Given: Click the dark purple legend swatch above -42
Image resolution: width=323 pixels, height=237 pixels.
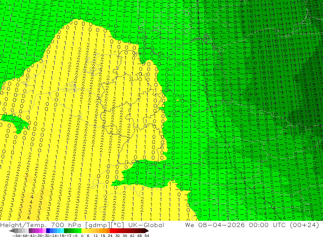Looking at the screenshot, I should point(30,231).
